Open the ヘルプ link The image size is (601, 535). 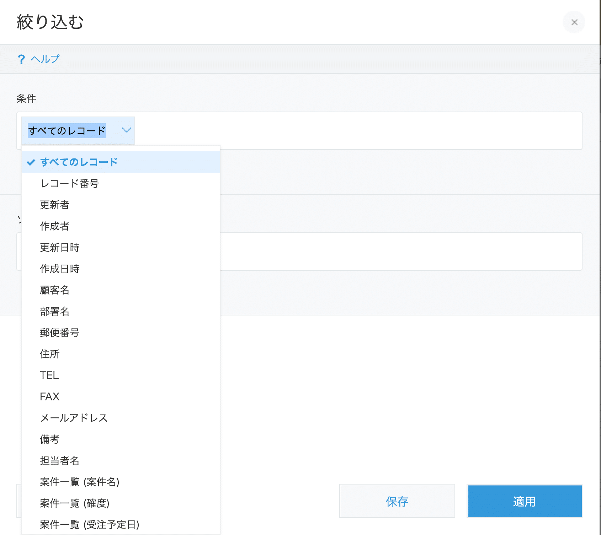click(x=45, y=59)
